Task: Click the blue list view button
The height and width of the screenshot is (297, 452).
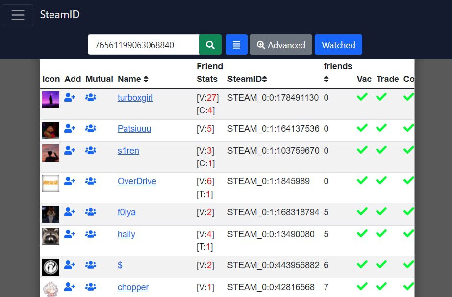Action: 237,45
